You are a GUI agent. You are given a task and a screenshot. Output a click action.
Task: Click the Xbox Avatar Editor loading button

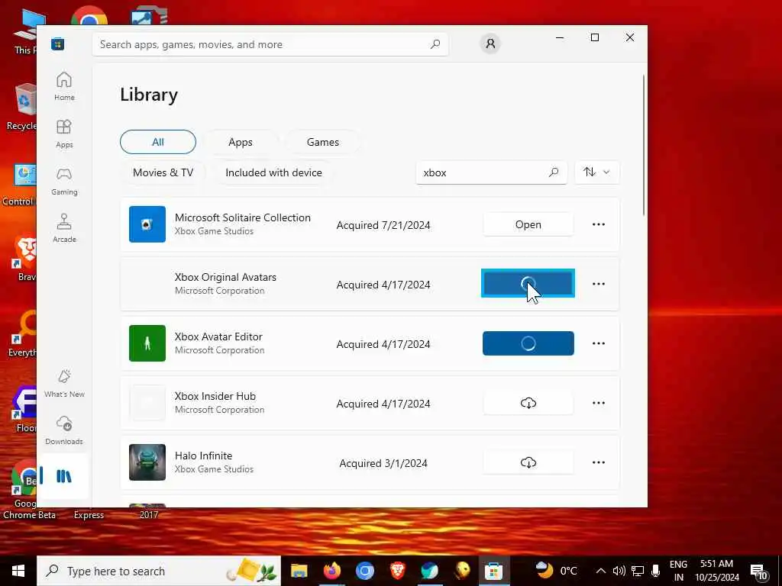[528, 343]
